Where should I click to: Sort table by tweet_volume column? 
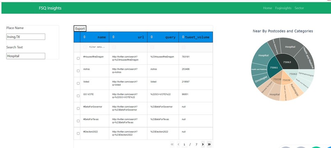point(183,37)
